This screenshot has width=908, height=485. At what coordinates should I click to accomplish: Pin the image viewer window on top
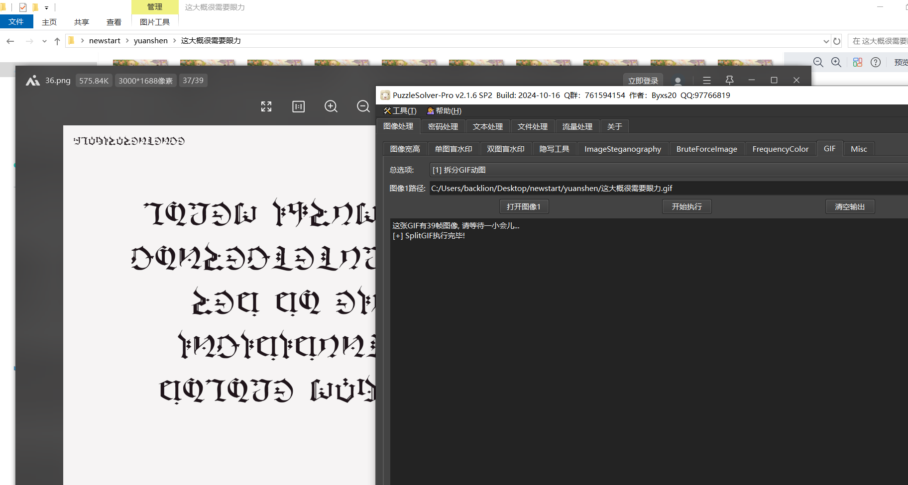coord(729,80)
